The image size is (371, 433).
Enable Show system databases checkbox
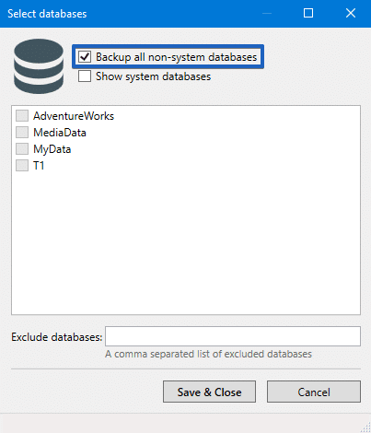85,76
